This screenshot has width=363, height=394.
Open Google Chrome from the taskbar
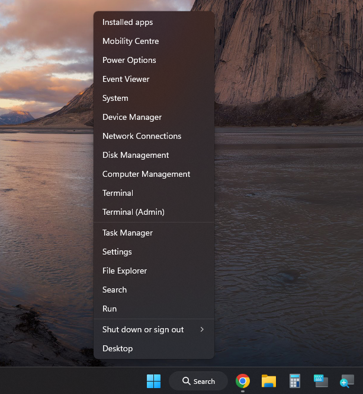[243, 381]
